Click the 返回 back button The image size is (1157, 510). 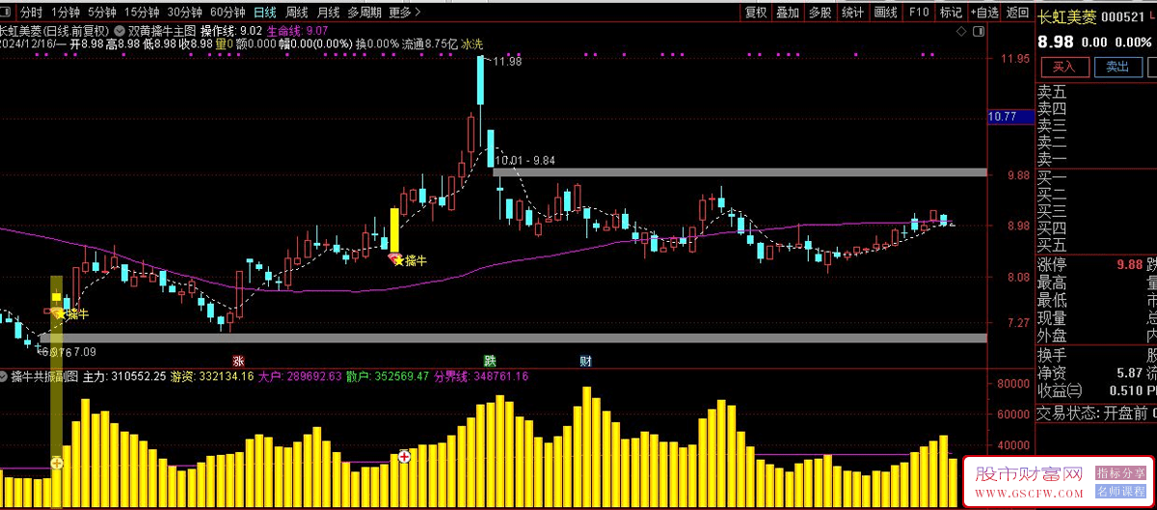tap(1017, 13)
